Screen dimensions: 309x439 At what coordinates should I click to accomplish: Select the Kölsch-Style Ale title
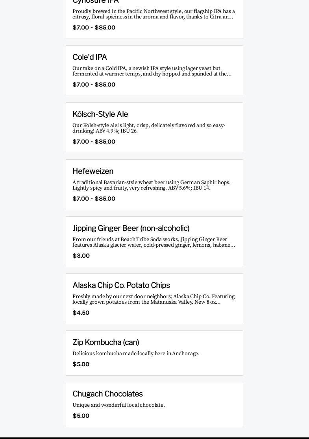point(100,114)
